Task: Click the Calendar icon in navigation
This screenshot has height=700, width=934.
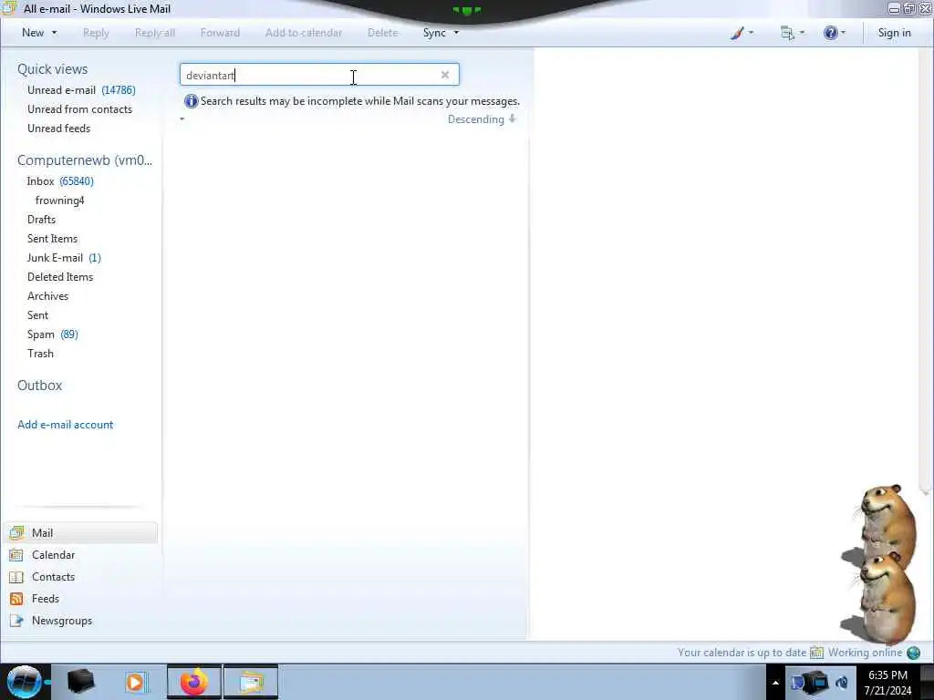Action: click(16, 555)
